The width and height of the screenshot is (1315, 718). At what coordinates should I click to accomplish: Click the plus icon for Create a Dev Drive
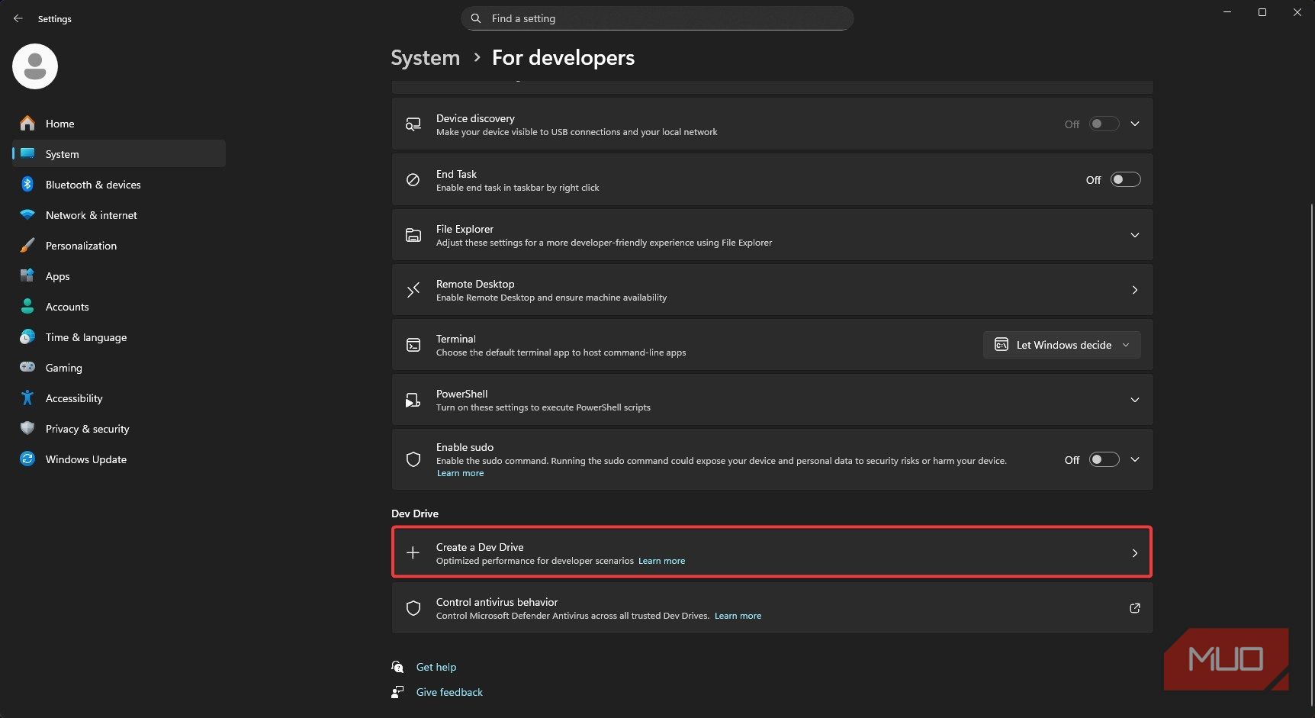click(413, 552)
